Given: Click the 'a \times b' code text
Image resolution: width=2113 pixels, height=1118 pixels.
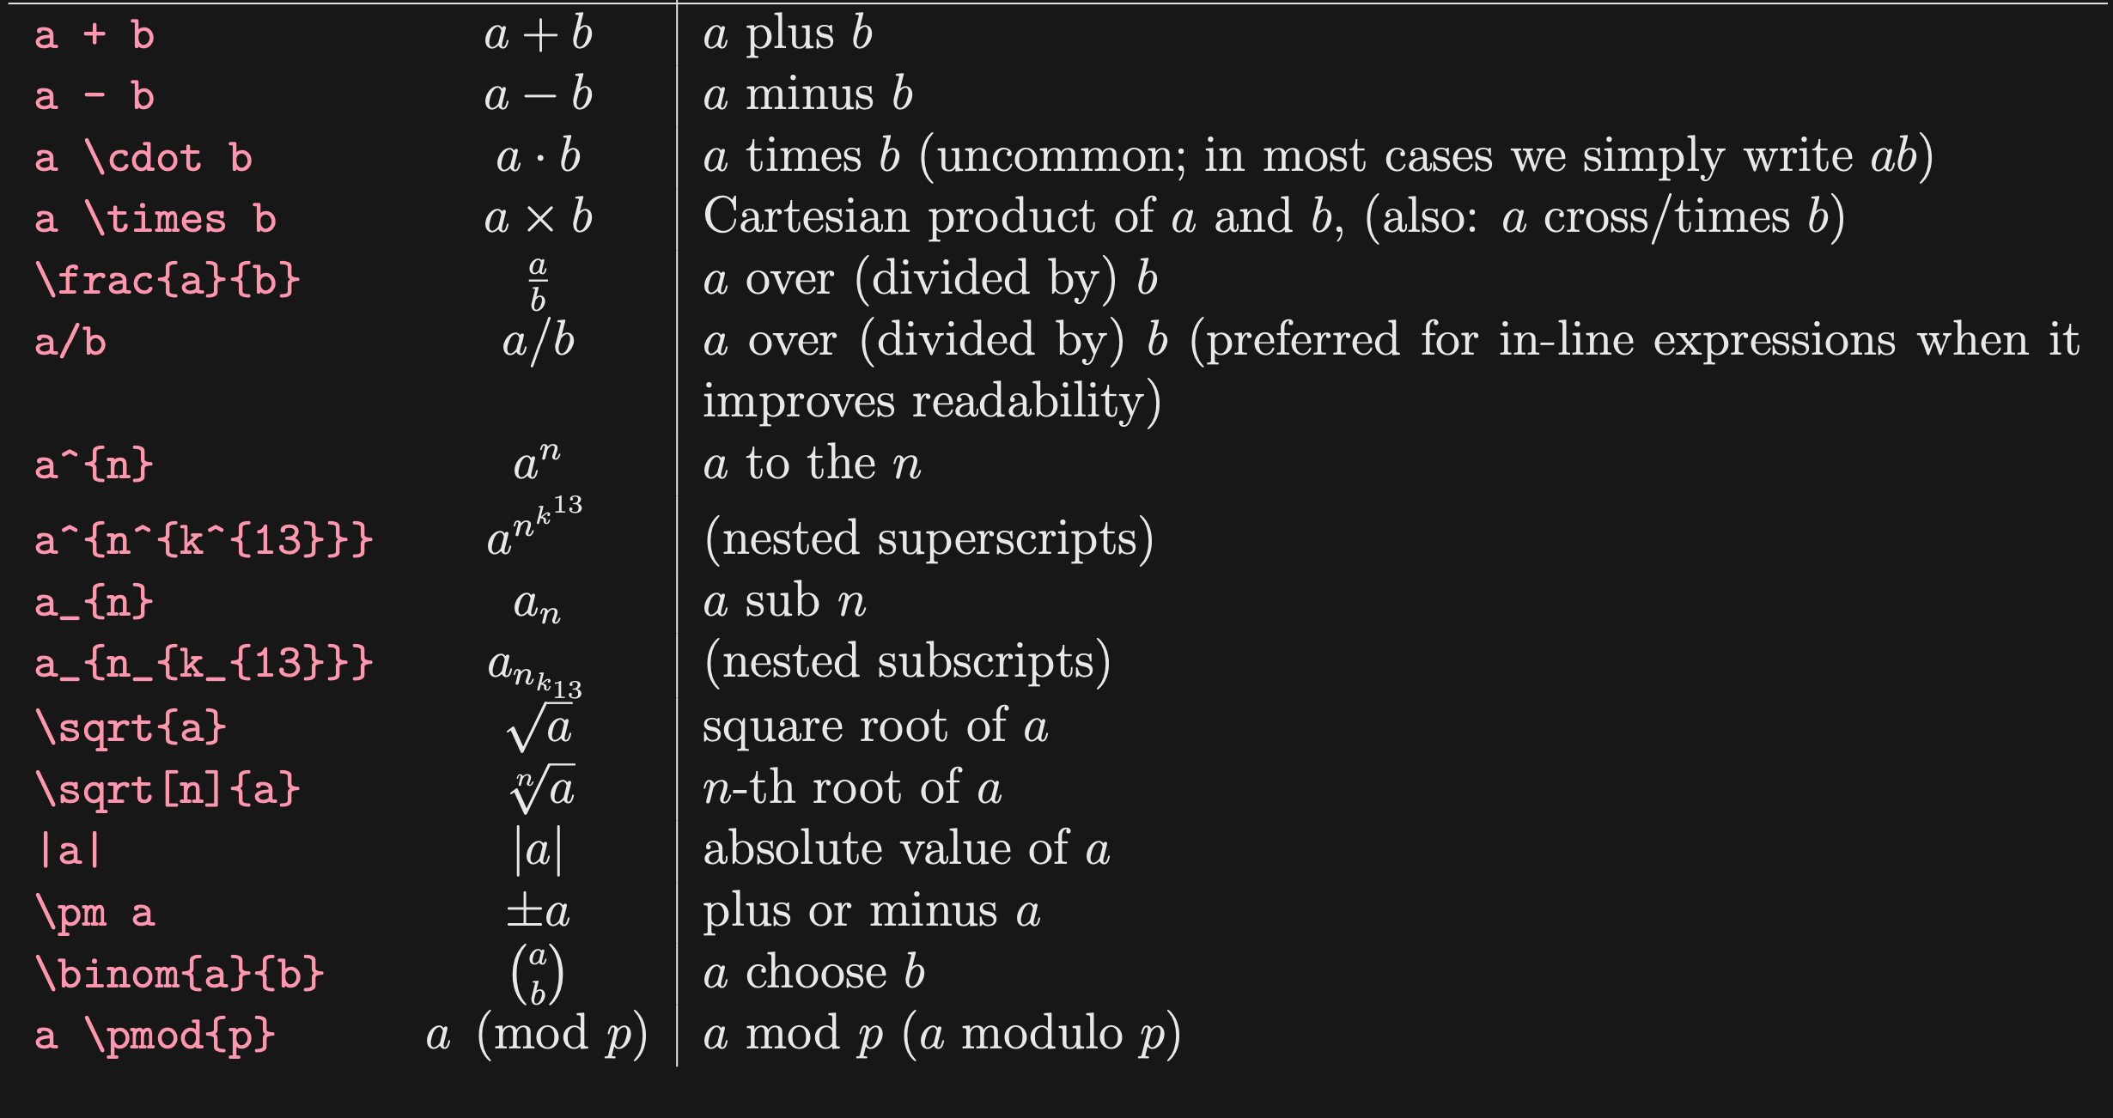Looking at the screenshot, I should click(155, 219).
